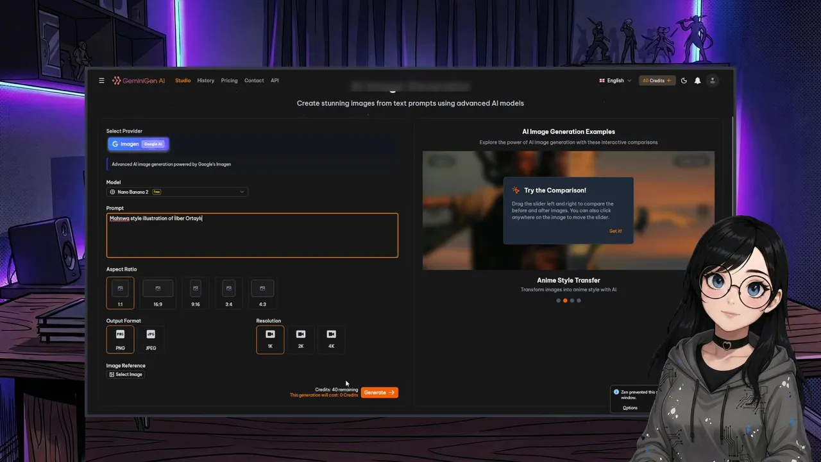This screenshot has height=462, width=821.
Task: Select the 3:4 aspect ratio
Action: coord(229,293)
